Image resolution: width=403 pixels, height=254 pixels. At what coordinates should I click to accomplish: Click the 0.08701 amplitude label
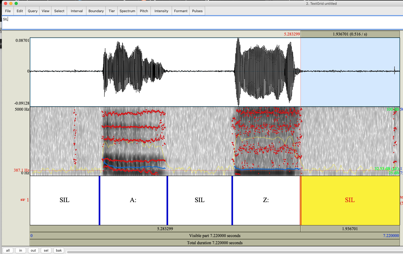click(22, 40)
